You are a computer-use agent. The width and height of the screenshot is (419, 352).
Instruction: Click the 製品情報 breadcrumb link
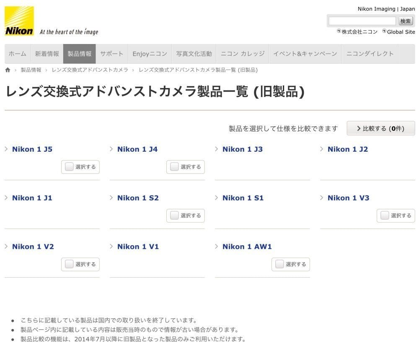tap(31, 70)
